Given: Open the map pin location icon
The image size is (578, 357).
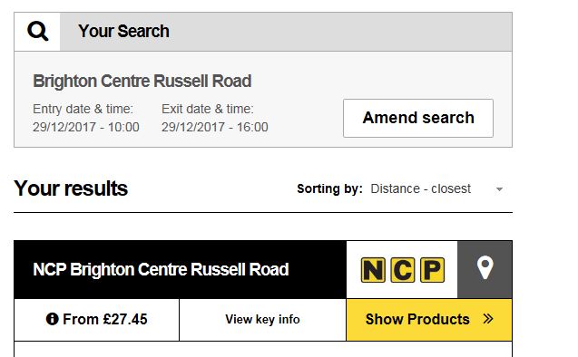Looking at the screenshot, I should pos(485,267).
